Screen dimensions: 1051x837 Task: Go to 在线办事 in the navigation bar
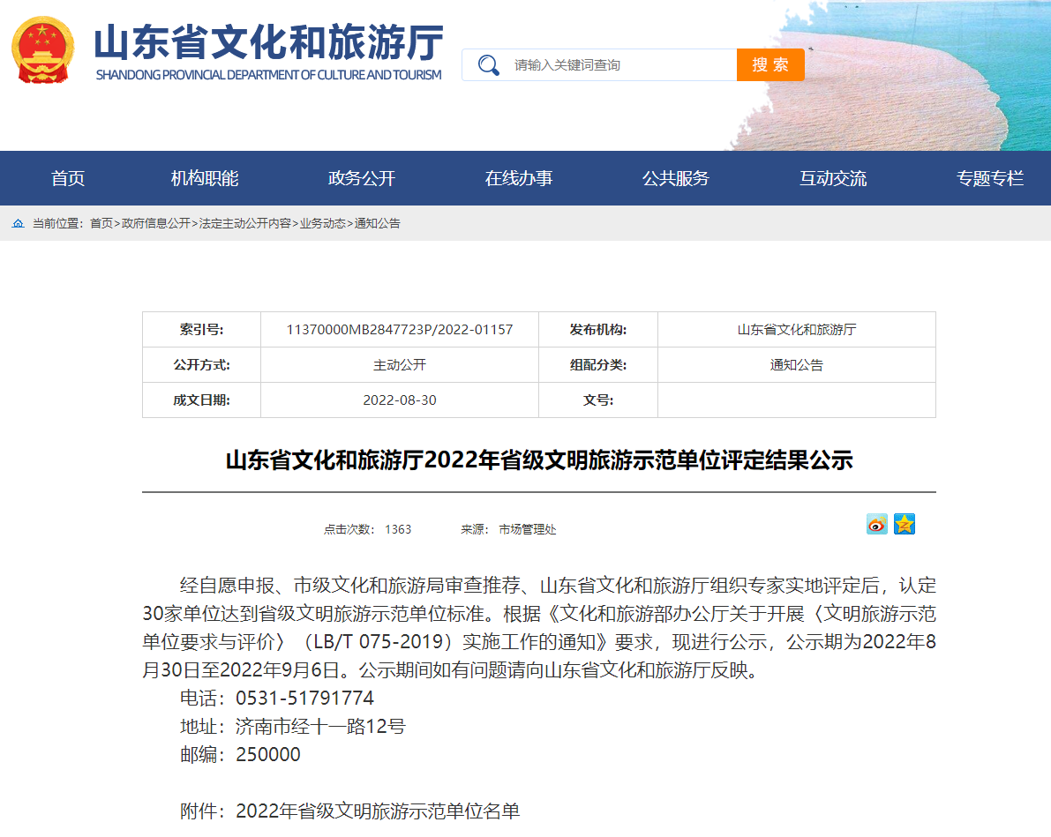pyautogui.click(x=519, y=178)
